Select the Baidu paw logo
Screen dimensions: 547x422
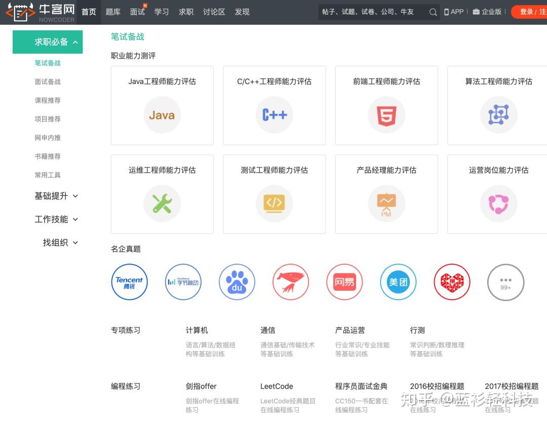pyautogui.click(x=237, y=282)
